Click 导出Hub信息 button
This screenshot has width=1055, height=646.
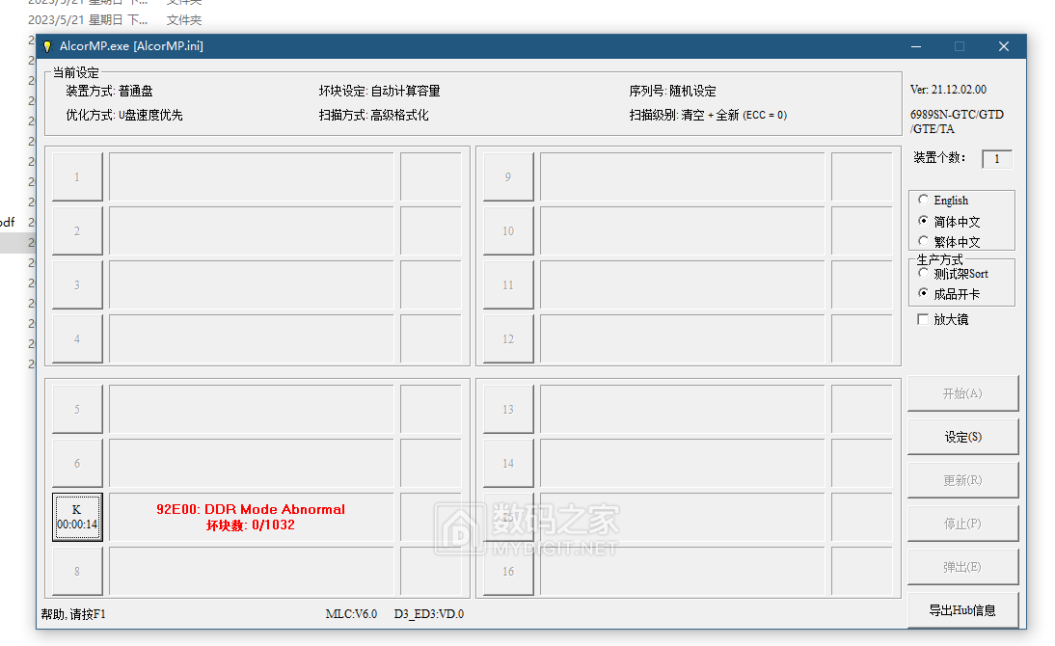tap(962, 610)
